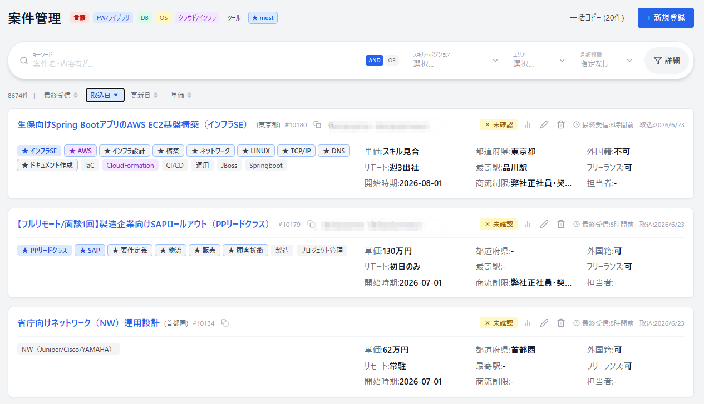
Task: Open the 省庁向けネットワーク運用設計 case link
Action: (88, 323)
